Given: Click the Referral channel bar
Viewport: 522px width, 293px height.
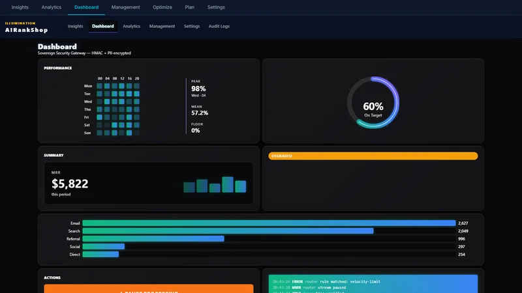Looking at the screenshot, I should pyautogui.click(x=153, y=239).
